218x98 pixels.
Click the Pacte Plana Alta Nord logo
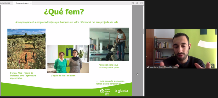pos(105,92)
